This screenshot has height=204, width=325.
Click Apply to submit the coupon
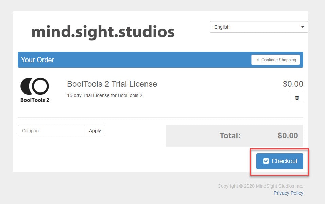pos(95,131)
